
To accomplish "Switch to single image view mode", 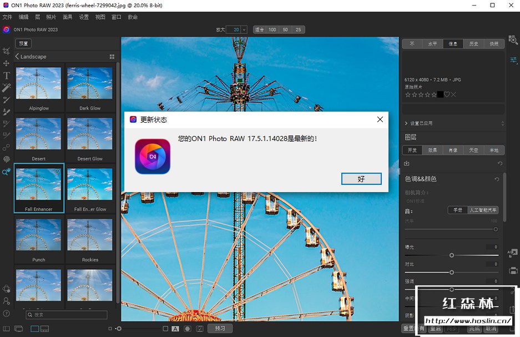I will click(35, 329).
